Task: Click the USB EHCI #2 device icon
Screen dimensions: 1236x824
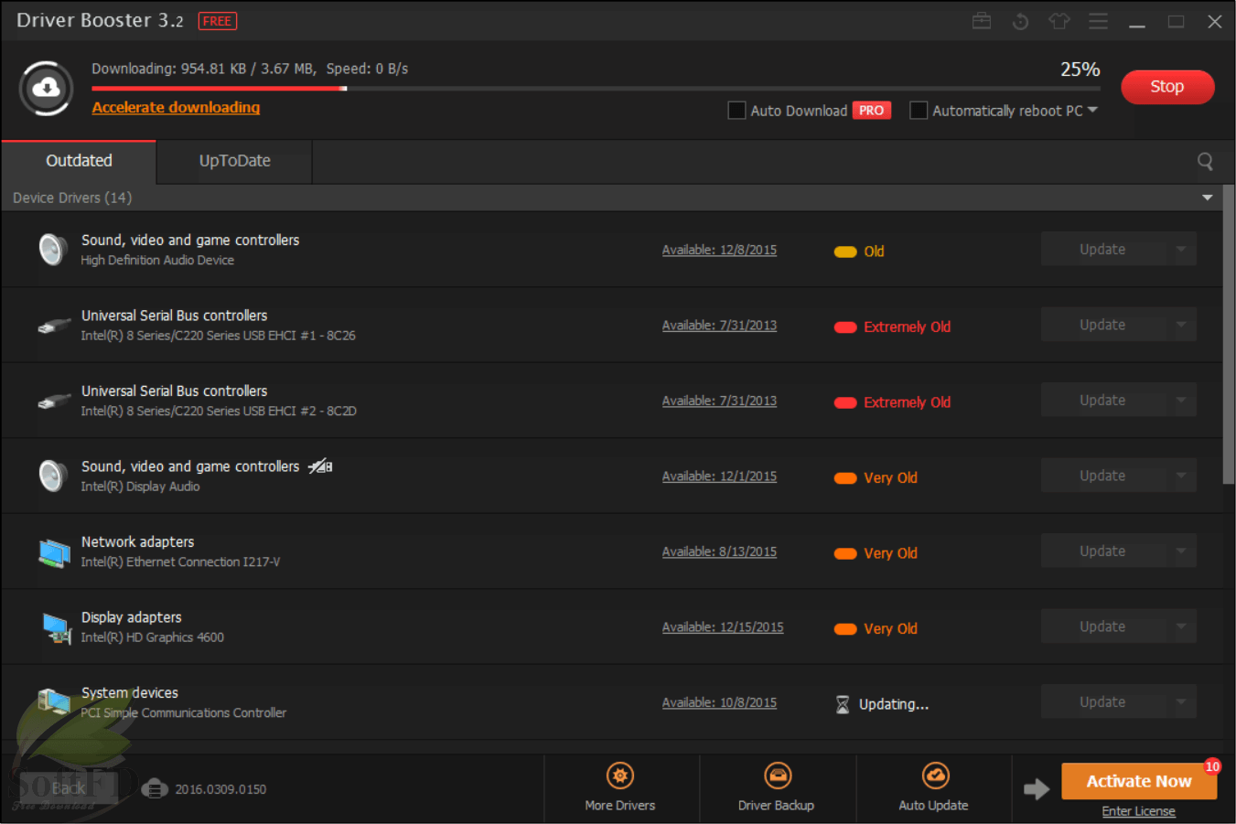Action: coord(54,401)
